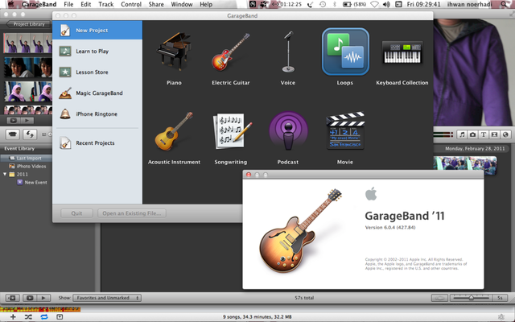Select Last Import in Event Library
Image resolution: width=515 pixels, height=322 pixels.
click(29, 158)
